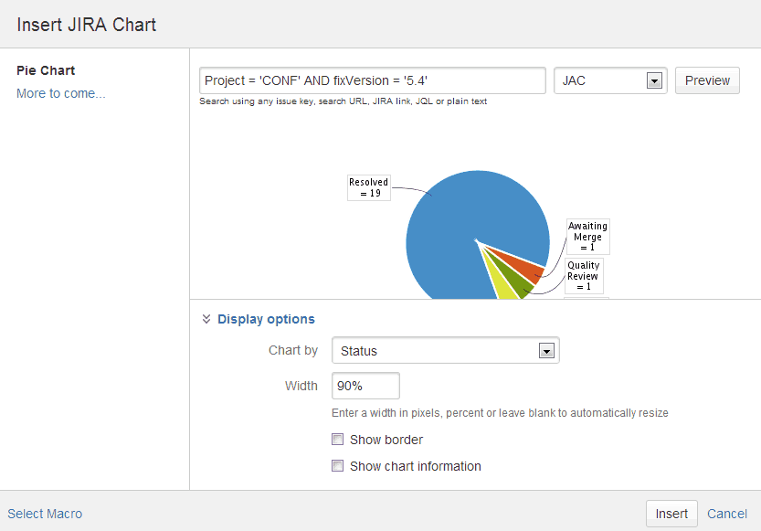Click Select Macro at bottom left

44,514
